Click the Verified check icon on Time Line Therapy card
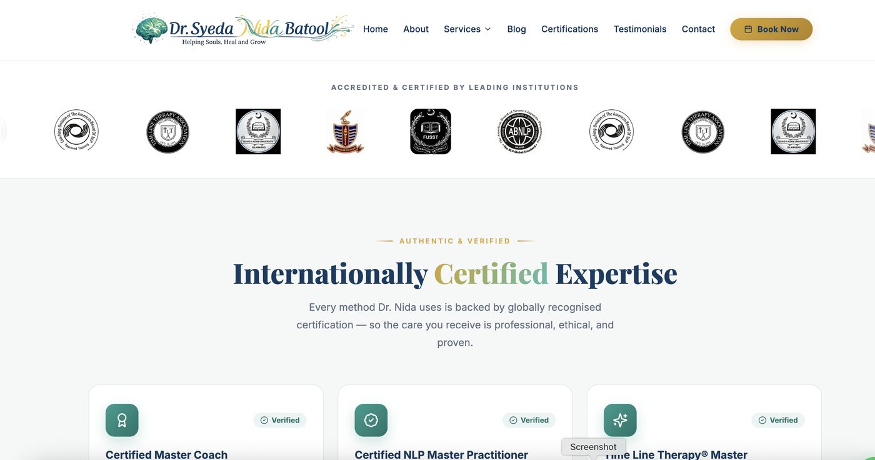The image size is (875, 460). [762, 420]
